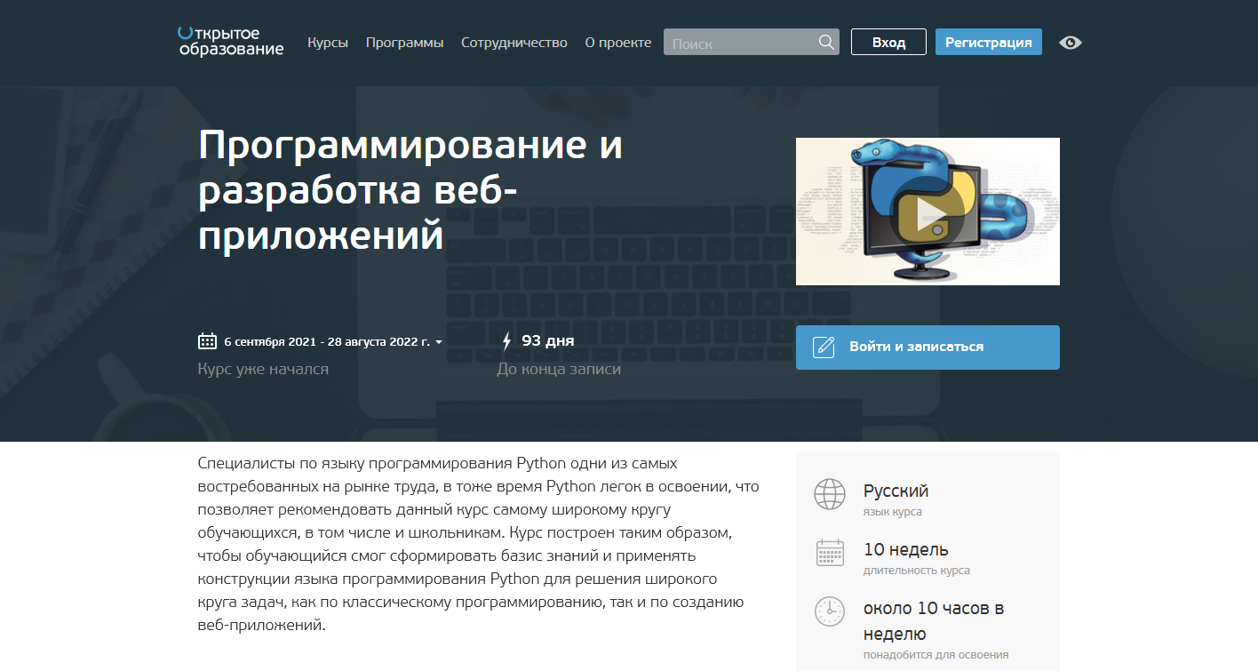Click the Регистрация button

click(x=988, y=41)
